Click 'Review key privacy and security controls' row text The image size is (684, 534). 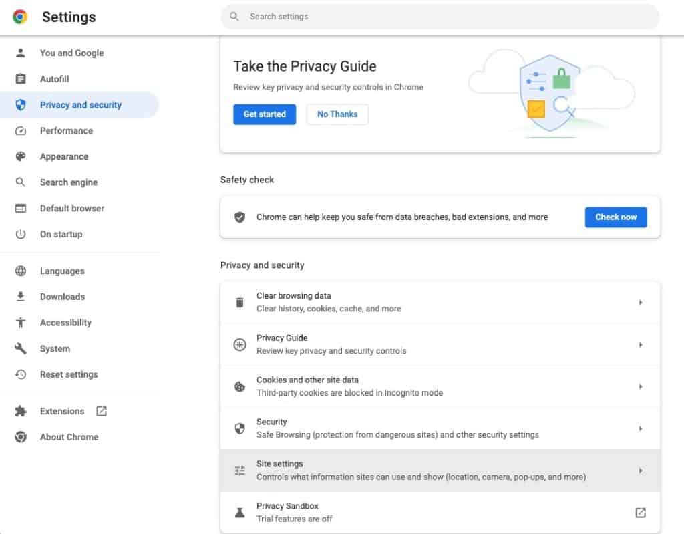(331, 351)
